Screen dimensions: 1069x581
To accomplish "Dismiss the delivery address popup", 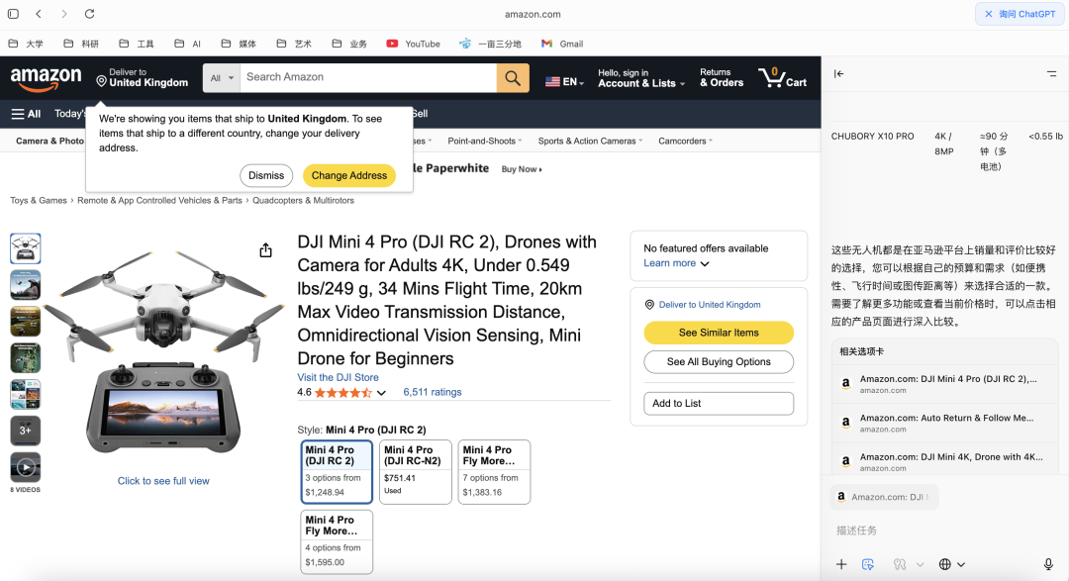I will tap(266, 175).
